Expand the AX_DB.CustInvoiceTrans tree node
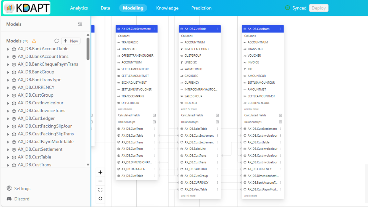The image size is (368, 207). click(8, 111)
